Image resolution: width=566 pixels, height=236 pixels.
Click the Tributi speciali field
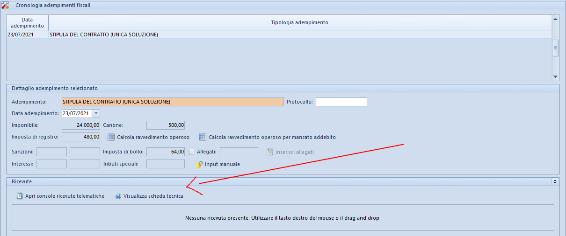[x=166, y=164]
